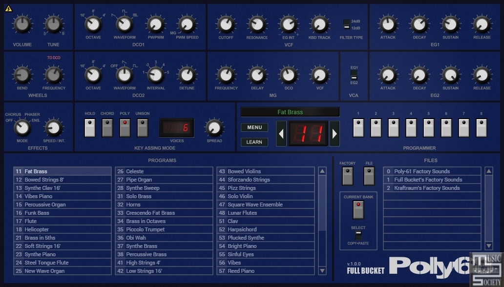Click the KBD TRACK knob
This screenshot has height=287, width=504.
point(319,24)
